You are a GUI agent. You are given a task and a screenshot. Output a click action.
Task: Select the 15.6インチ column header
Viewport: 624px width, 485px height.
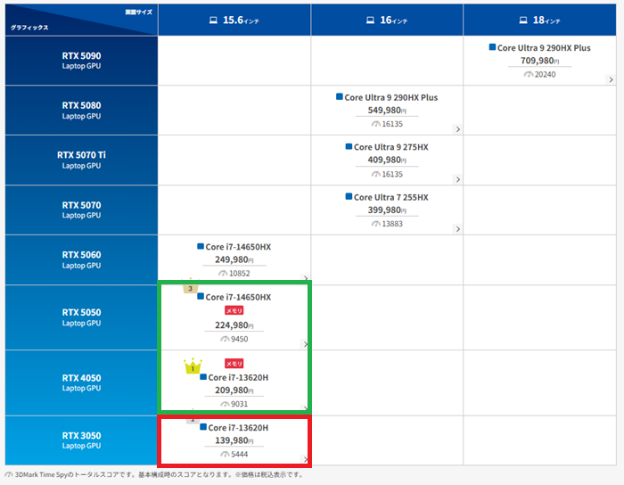tap(234, 20)
